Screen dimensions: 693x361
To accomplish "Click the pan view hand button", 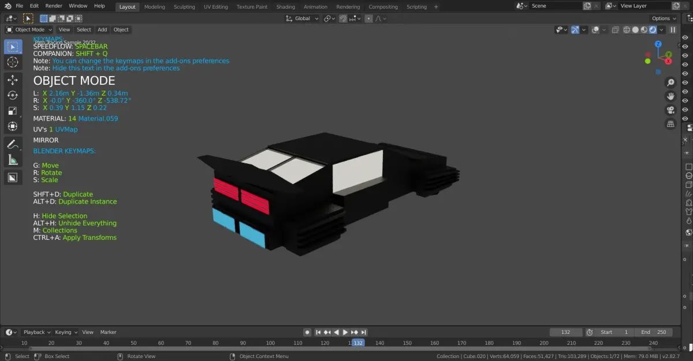I will pos(670,96).
